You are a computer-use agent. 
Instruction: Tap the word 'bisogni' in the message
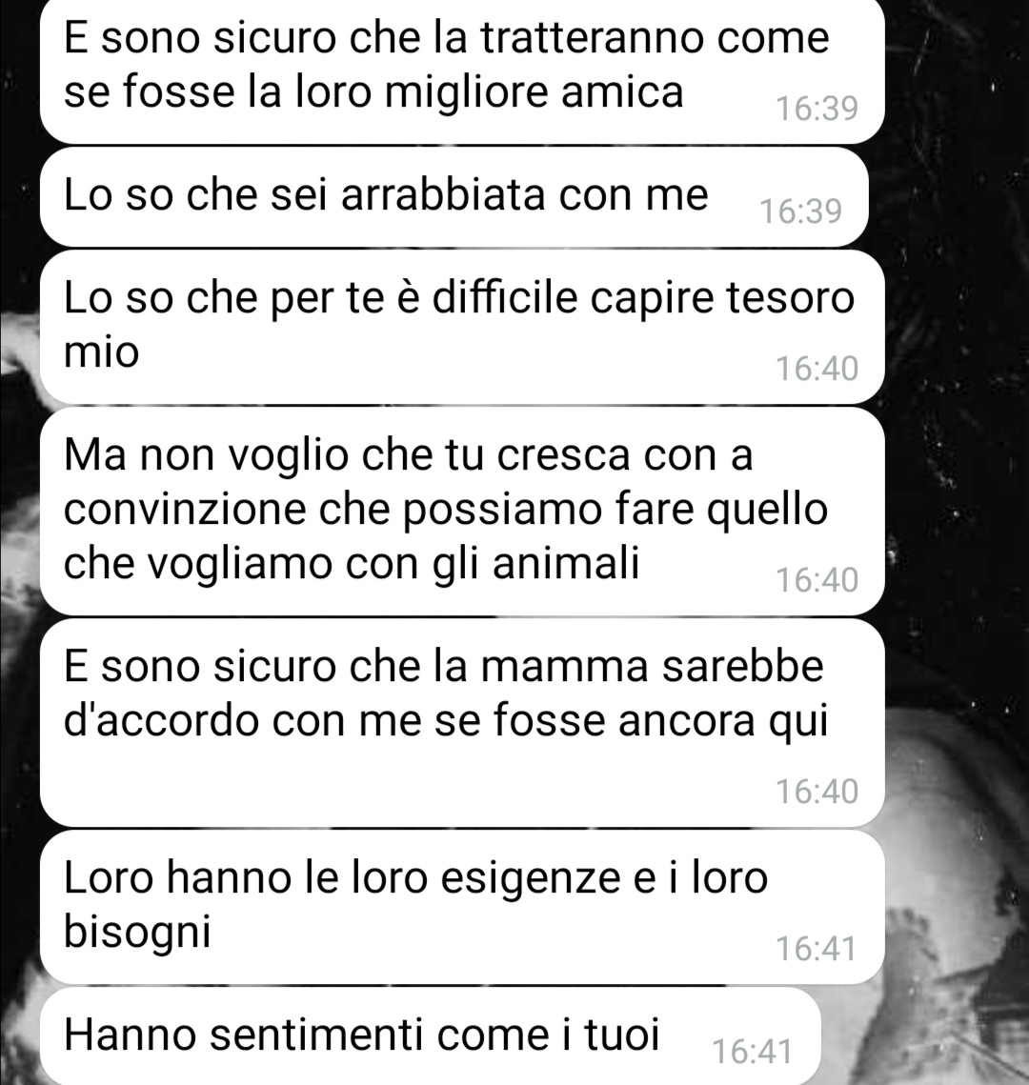tap(137, 932)
